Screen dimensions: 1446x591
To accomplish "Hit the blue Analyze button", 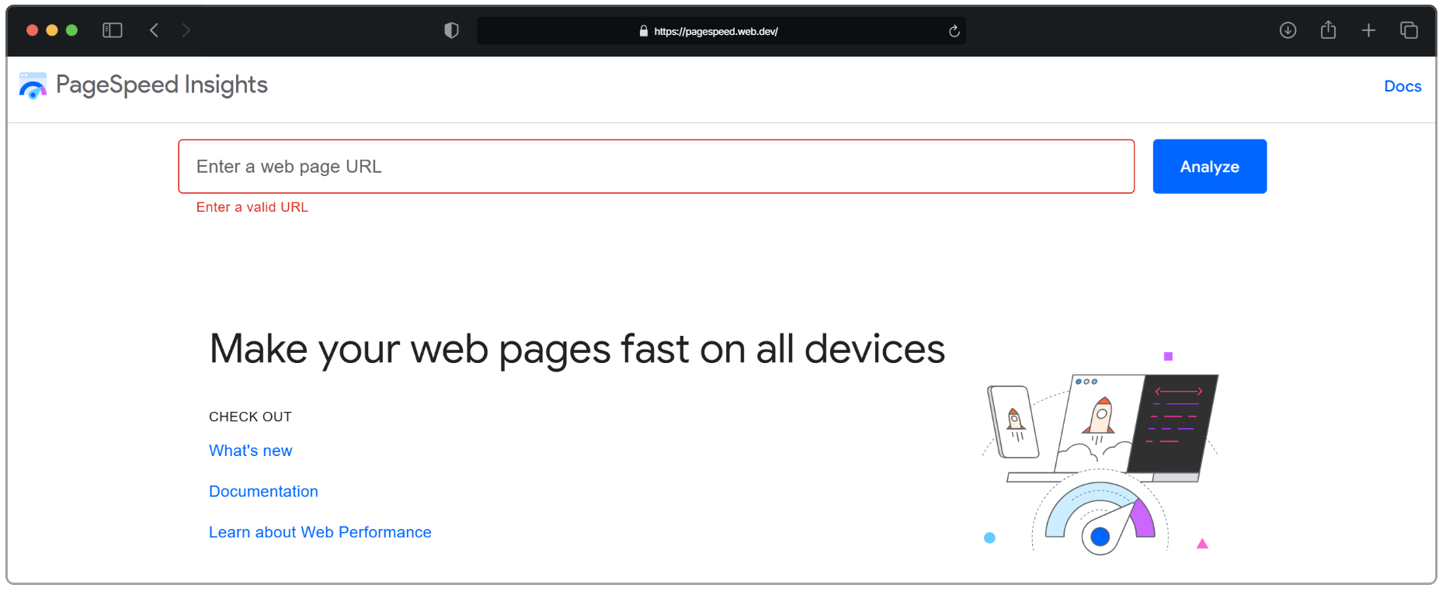I will click(1209, 166).
